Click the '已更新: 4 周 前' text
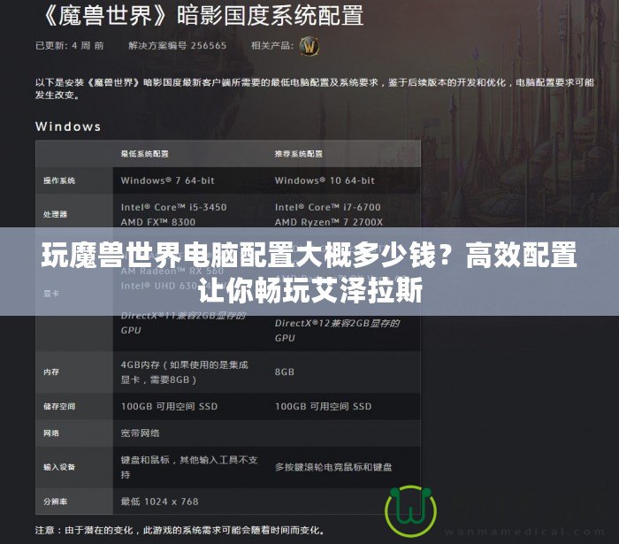619x544 pixels. (x=70, y=46)
